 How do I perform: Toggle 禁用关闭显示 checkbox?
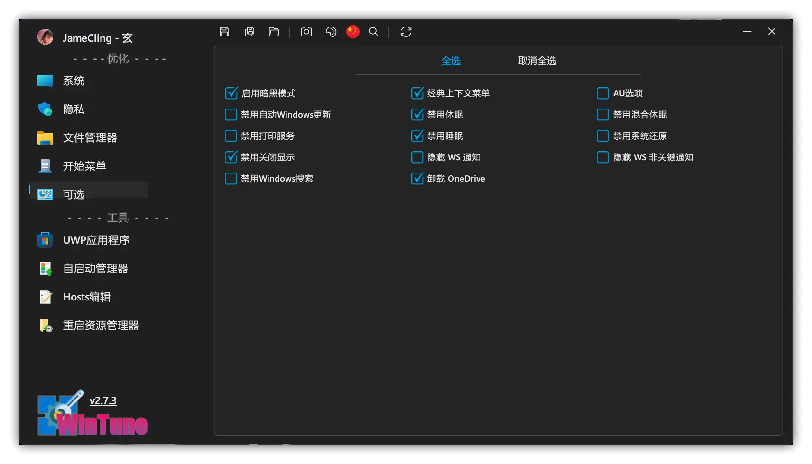(x=231, y=157)
